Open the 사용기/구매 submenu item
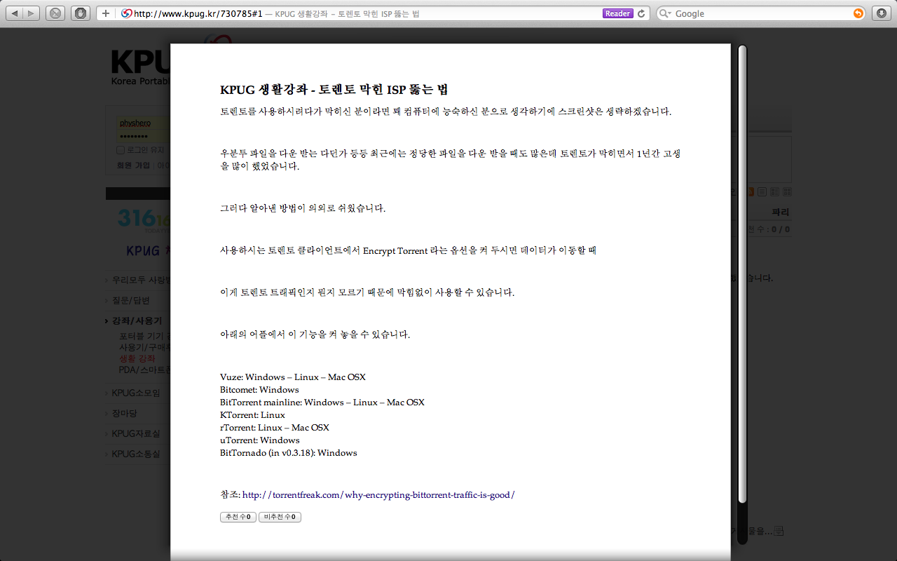897x561 pixels. (144, 347)
